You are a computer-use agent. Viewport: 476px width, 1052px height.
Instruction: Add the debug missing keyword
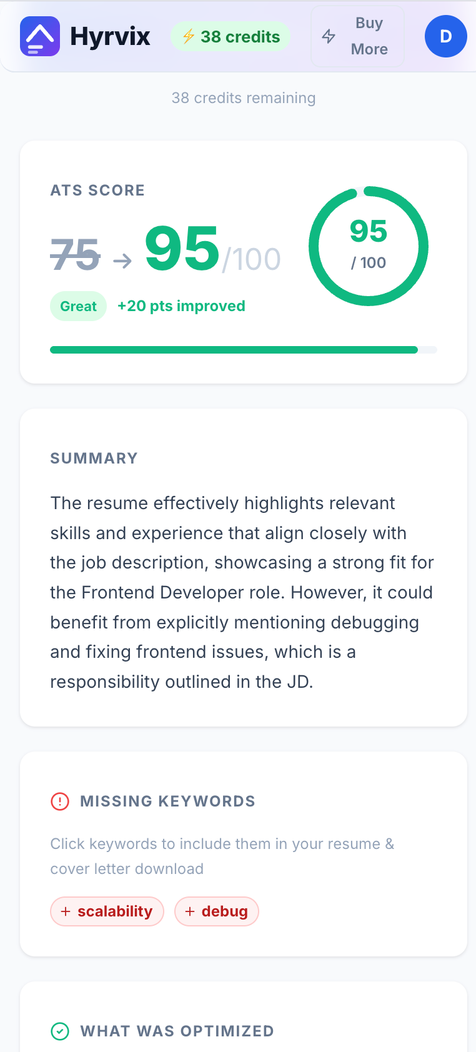(217, 911)
